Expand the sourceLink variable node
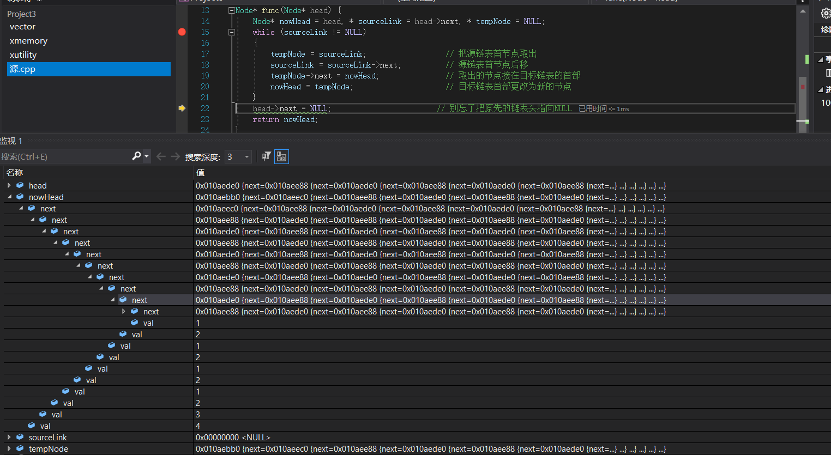831x455 pixels. coord(9,438)
